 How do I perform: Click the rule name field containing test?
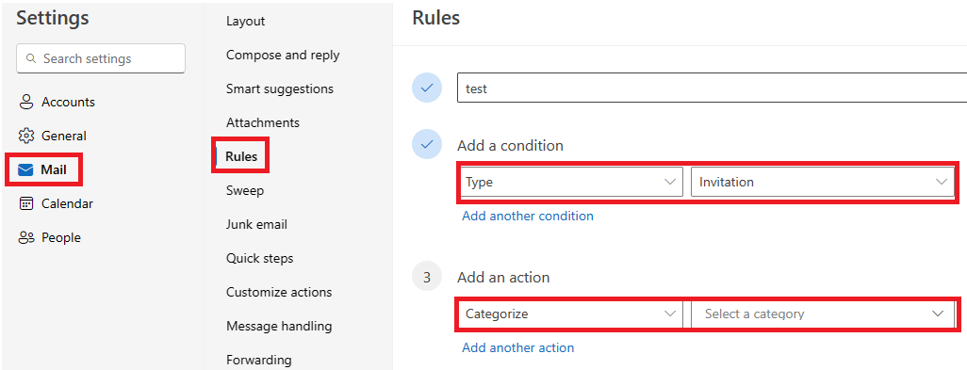(712, 88)
